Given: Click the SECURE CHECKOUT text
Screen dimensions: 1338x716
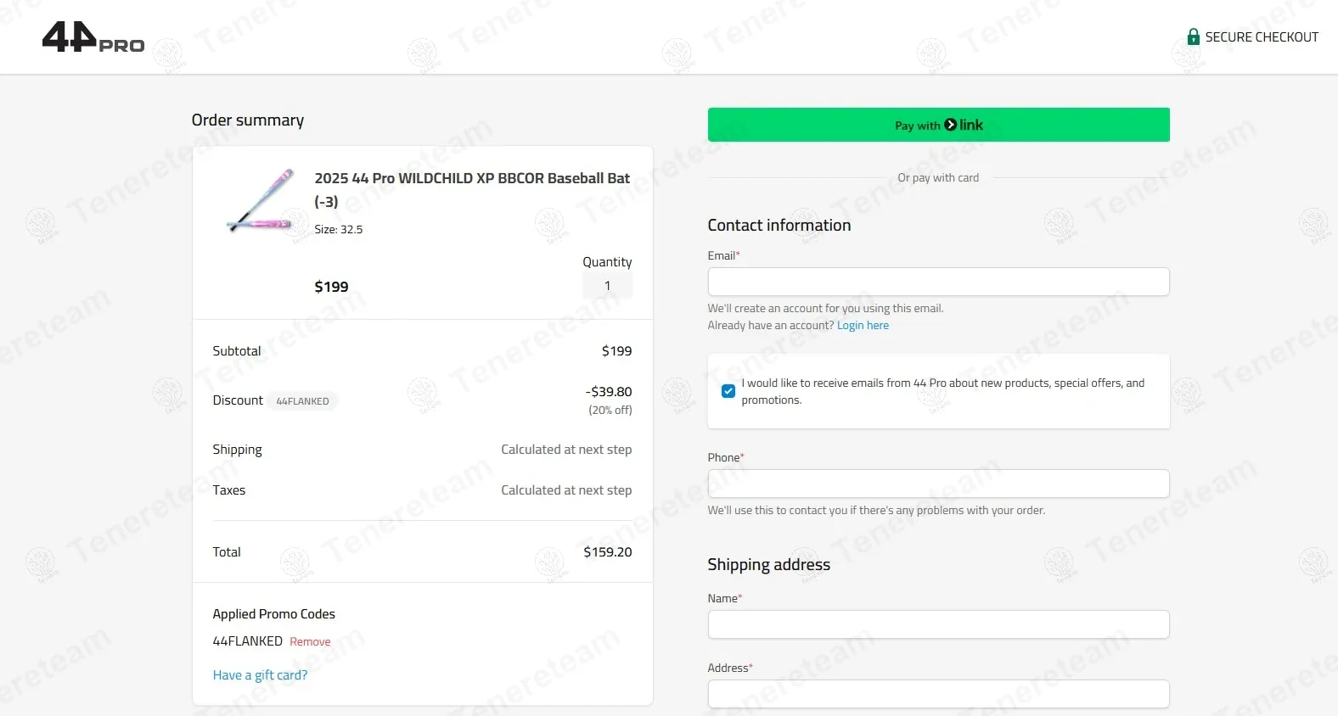Looking at the screenshot, I should [1262, 37].
